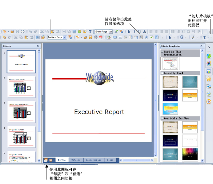Click the Play Show icon beside the lower zoom box
Image resolution: width=213 pixels, height=184 pixels.
[70, 37]
